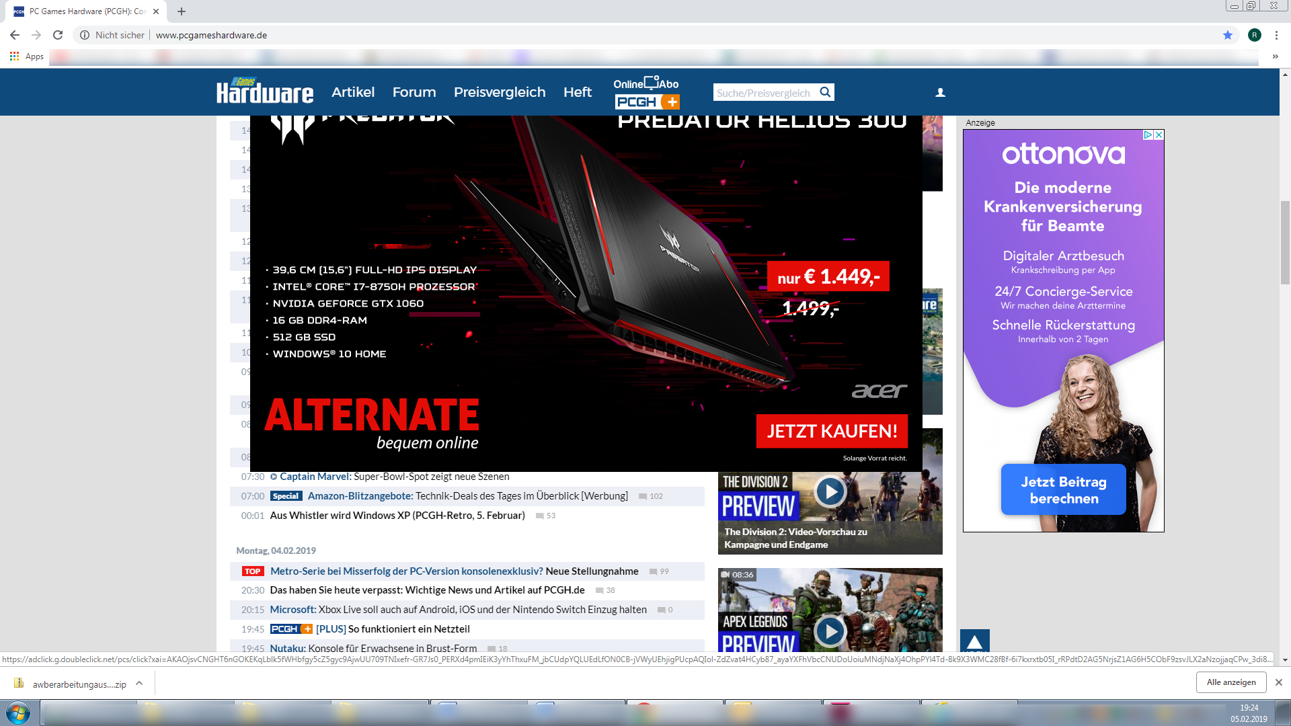Click the ALTERNATE logo in the ad
The height and width of the screenshot is (726, 1291).
tap(372, 424)
